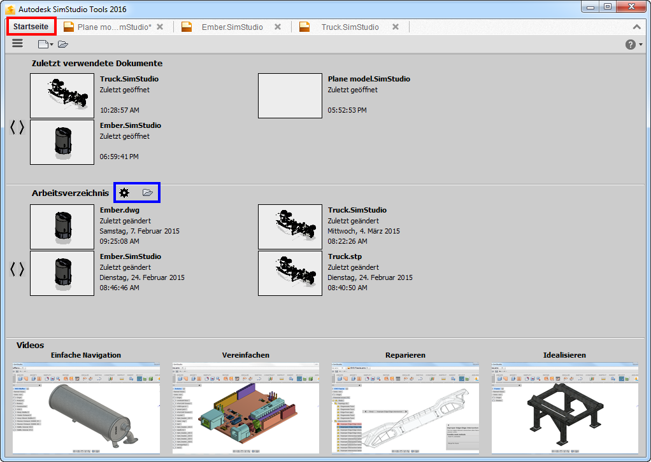Play the Einfache Navigation video

pyautogui.click(x=86, y=408)
